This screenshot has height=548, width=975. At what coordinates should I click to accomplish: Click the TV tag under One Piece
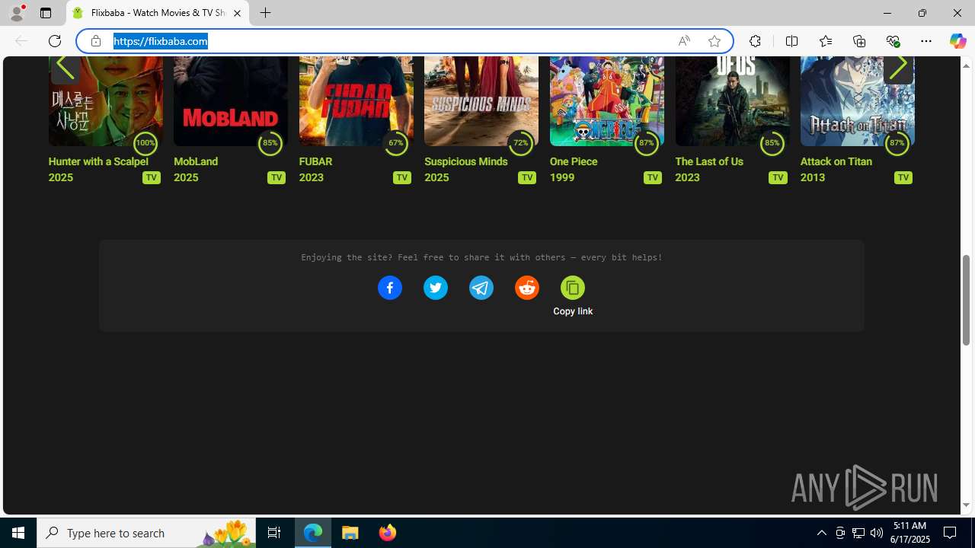tap(653, 177)
